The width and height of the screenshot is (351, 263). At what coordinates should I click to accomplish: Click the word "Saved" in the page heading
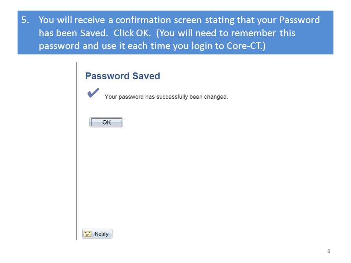tap(146, 76)
